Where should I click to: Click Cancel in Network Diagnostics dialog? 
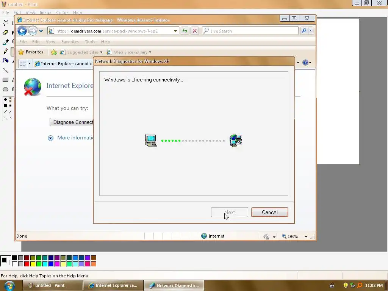pyautogui.click(x=269, y=212)
